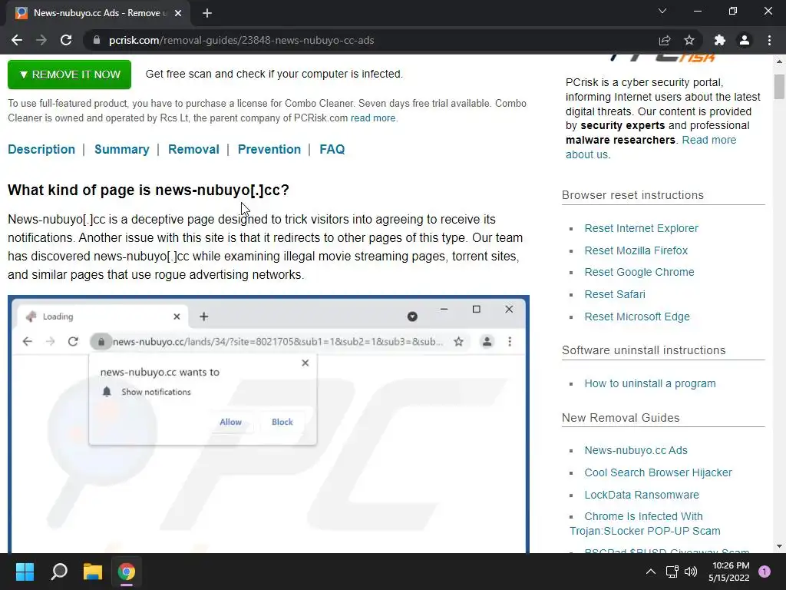Click the scrollbar up arrow
Screen dimensions: 786x590
pyautogui.click(x=779, y=61)
